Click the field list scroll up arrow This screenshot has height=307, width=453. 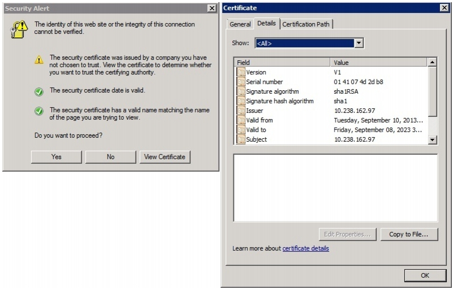tap(432, 62)
